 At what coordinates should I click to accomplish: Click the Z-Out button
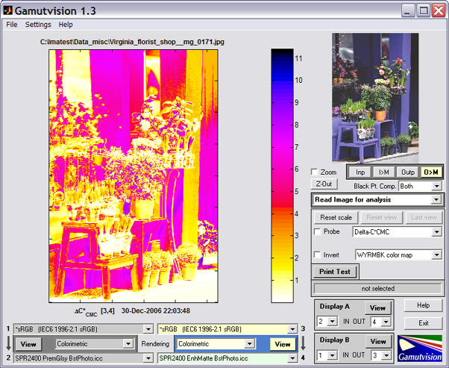pos(324,184)
